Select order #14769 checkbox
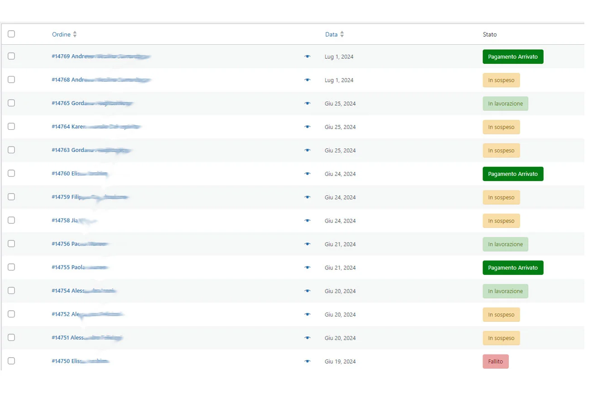The height and width of the screenshot is (407, 597). (x=11, y=56)
